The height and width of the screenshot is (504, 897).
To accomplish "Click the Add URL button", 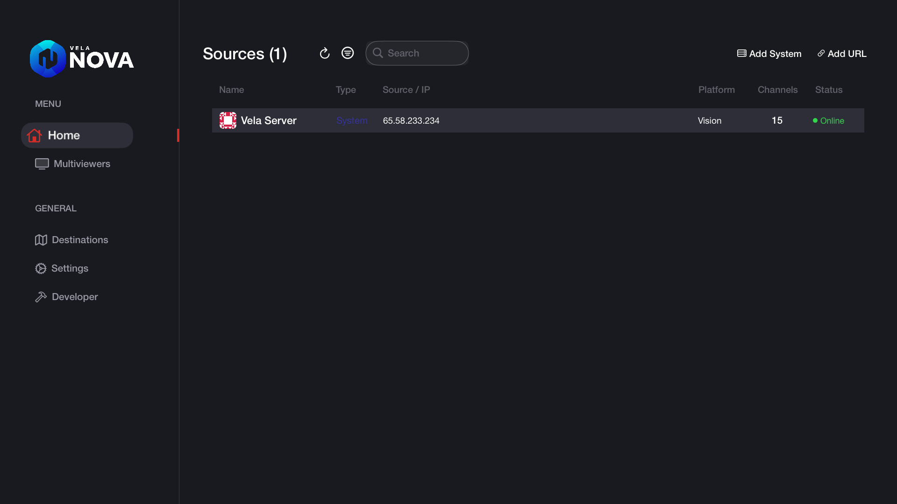I will coord(842,54).
